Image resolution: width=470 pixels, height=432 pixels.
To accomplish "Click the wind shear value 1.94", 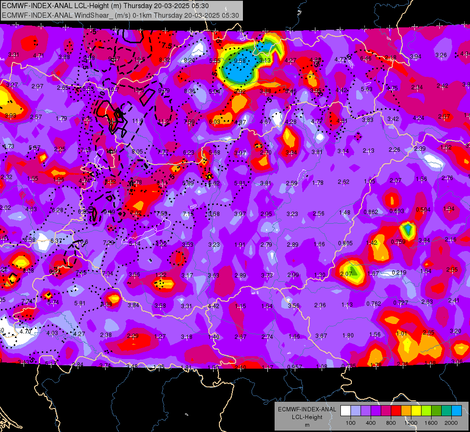I will 449,209.
